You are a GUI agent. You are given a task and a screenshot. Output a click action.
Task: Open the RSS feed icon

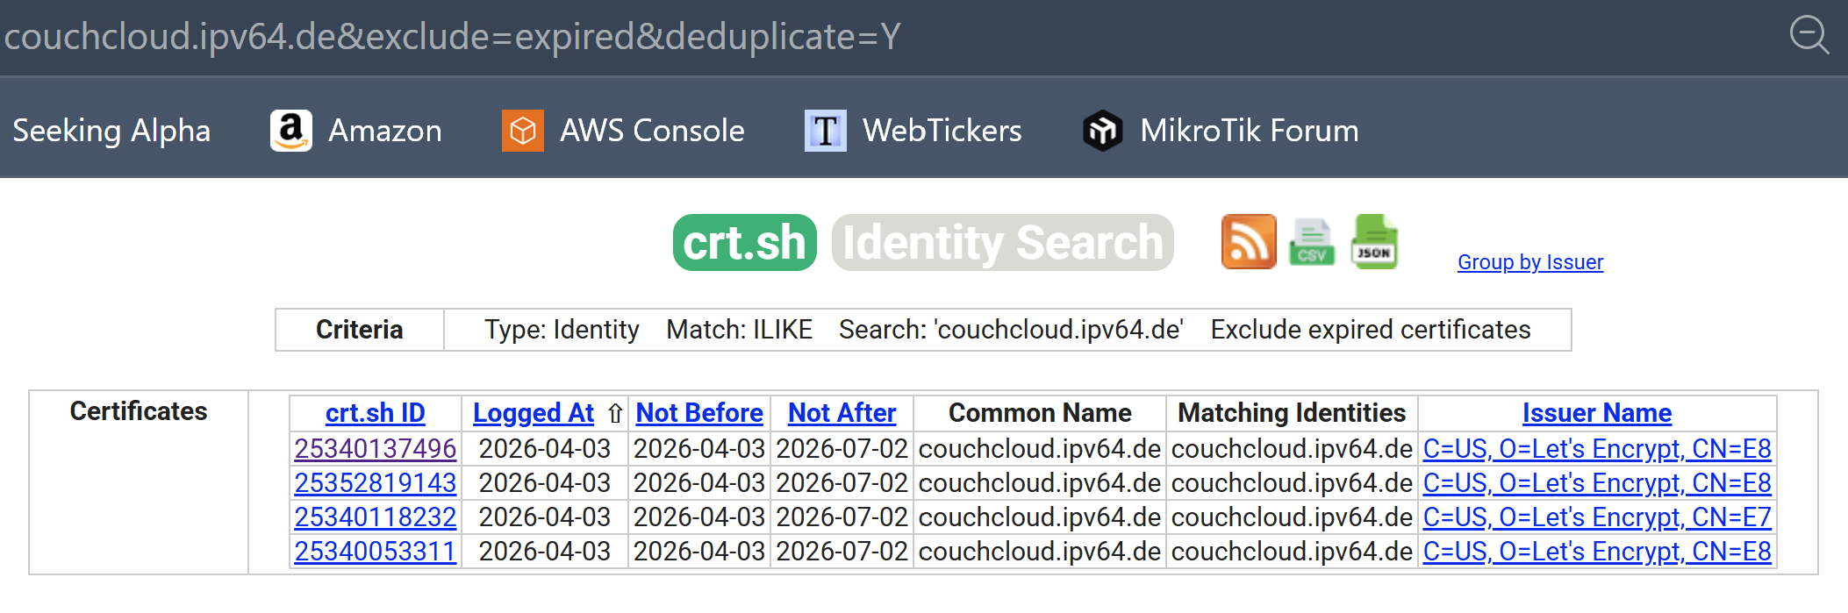[x=1249, y=241]
